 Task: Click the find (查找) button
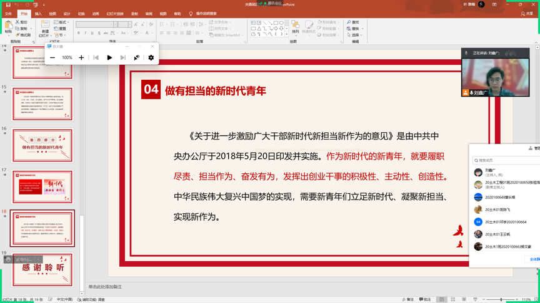coord(353,22)
